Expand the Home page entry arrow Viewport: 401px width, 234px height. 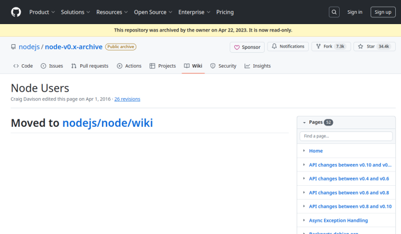[x=304, y=150]
